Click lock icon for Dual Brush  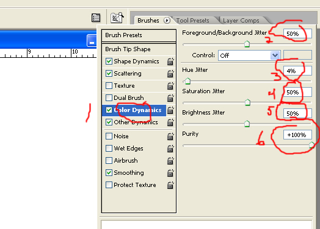click(x=170, y=98)
